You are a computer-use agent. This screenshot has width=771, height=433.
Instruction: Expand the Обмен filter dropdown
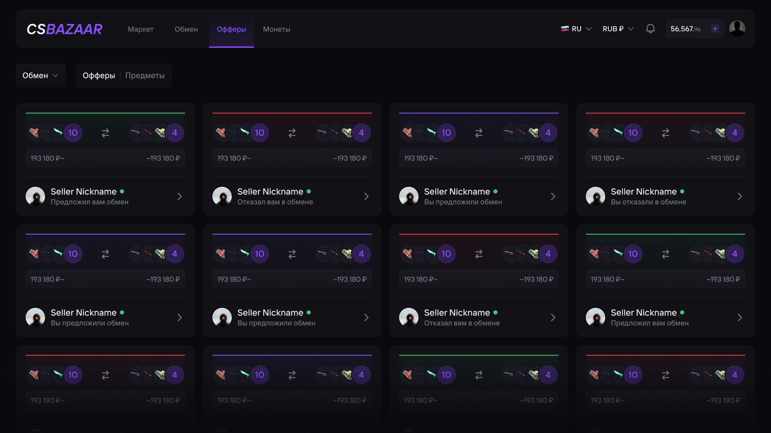point(41,75)
